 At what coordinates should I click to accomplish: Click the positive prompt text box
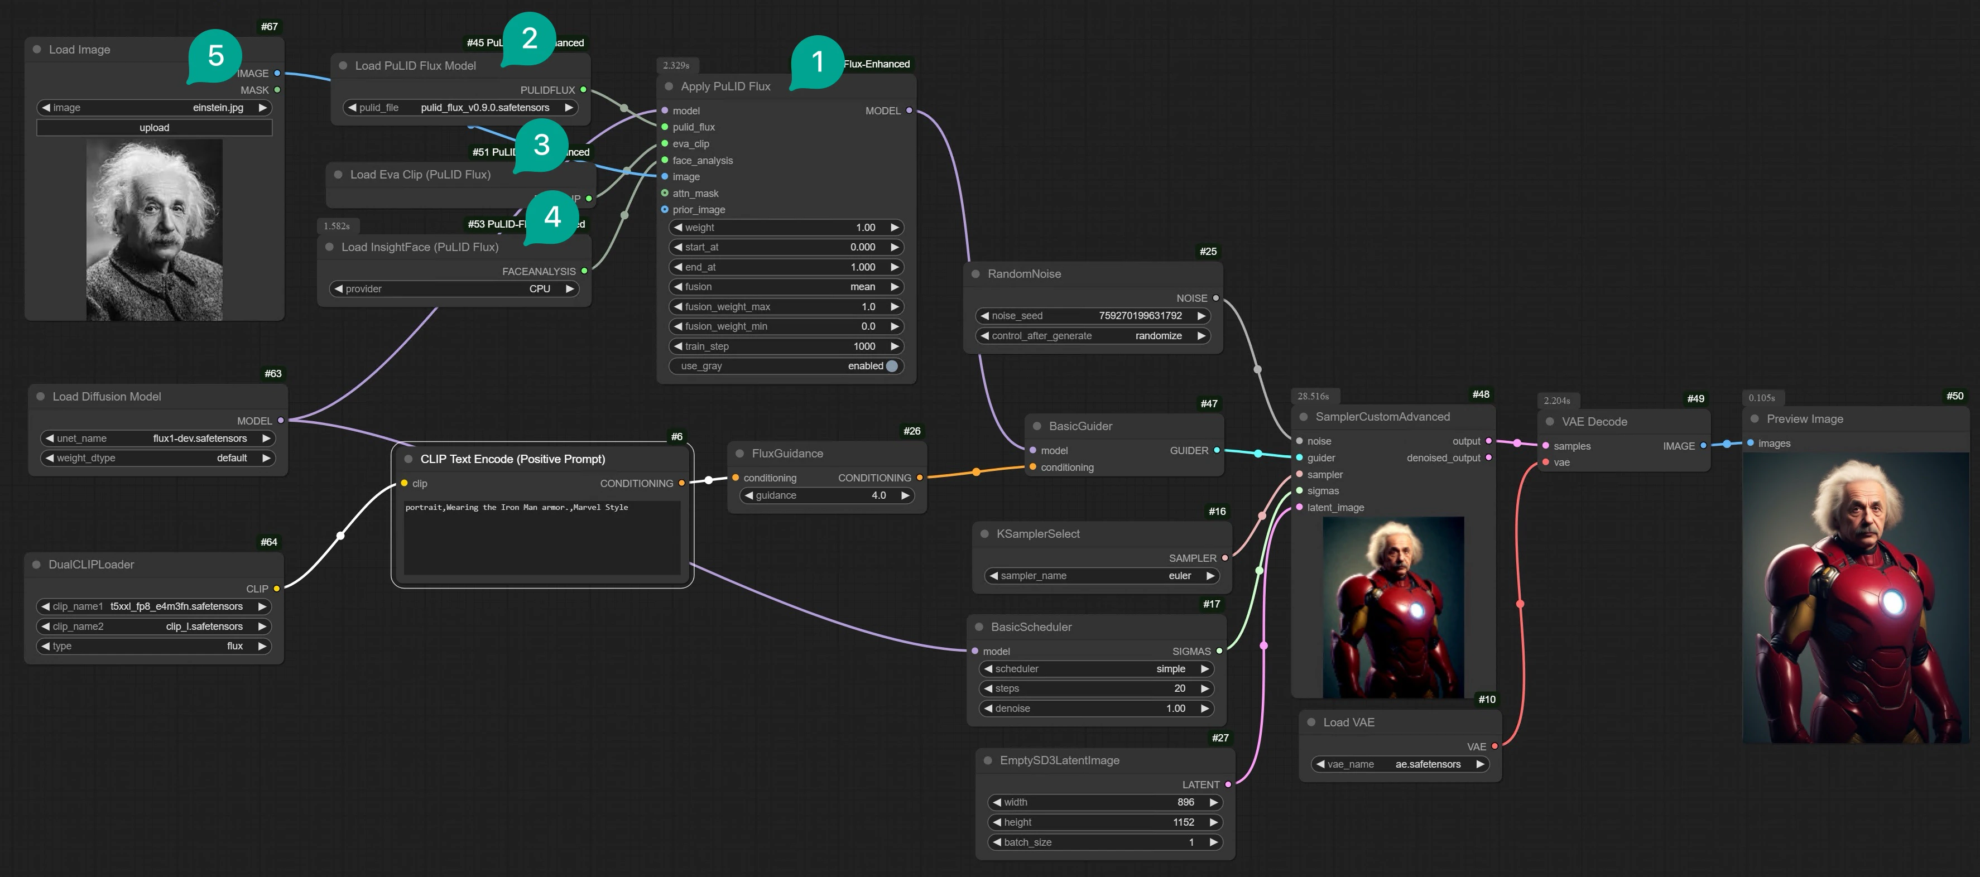pos(542,538)
